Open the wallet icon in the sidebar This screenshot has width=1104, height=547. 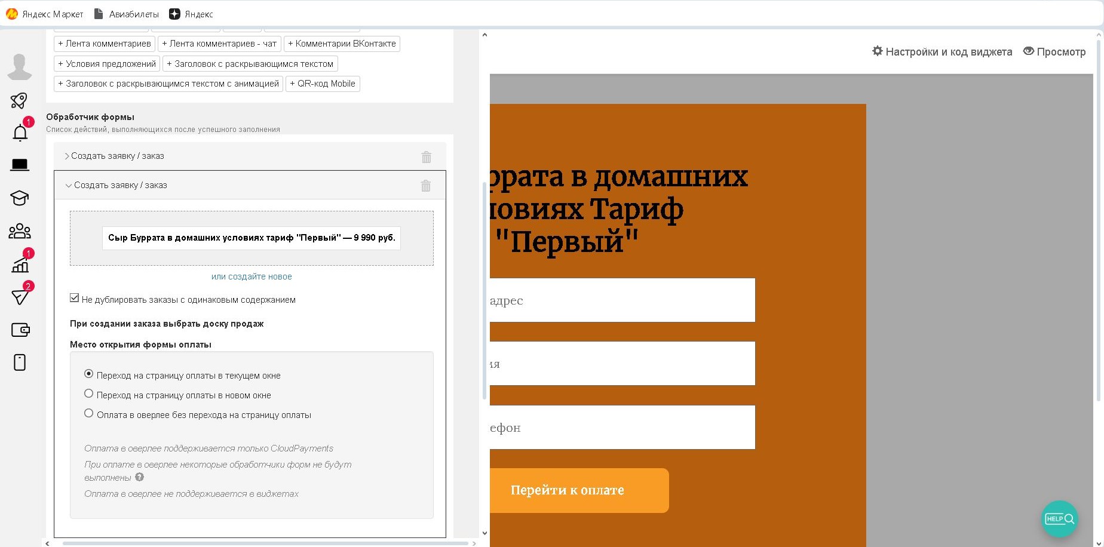[21, 330]
